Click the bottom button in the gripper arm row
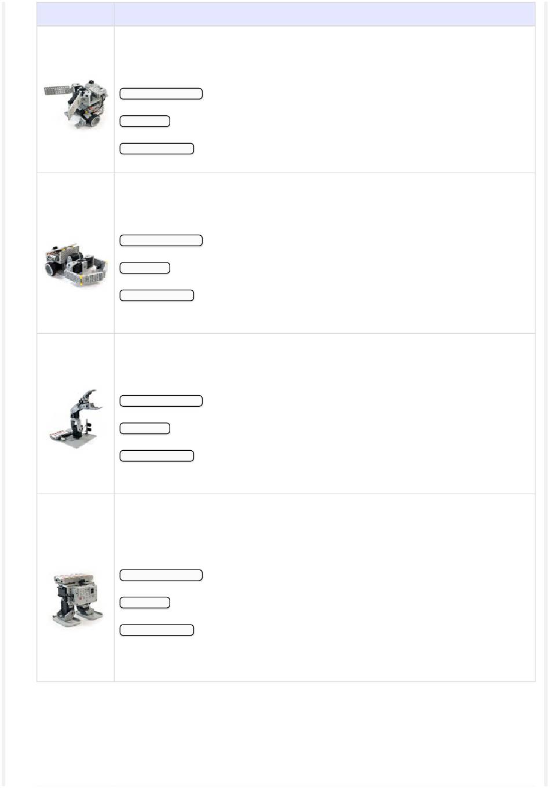This screenshot has height=788, width=550. [x=156, y=456]
